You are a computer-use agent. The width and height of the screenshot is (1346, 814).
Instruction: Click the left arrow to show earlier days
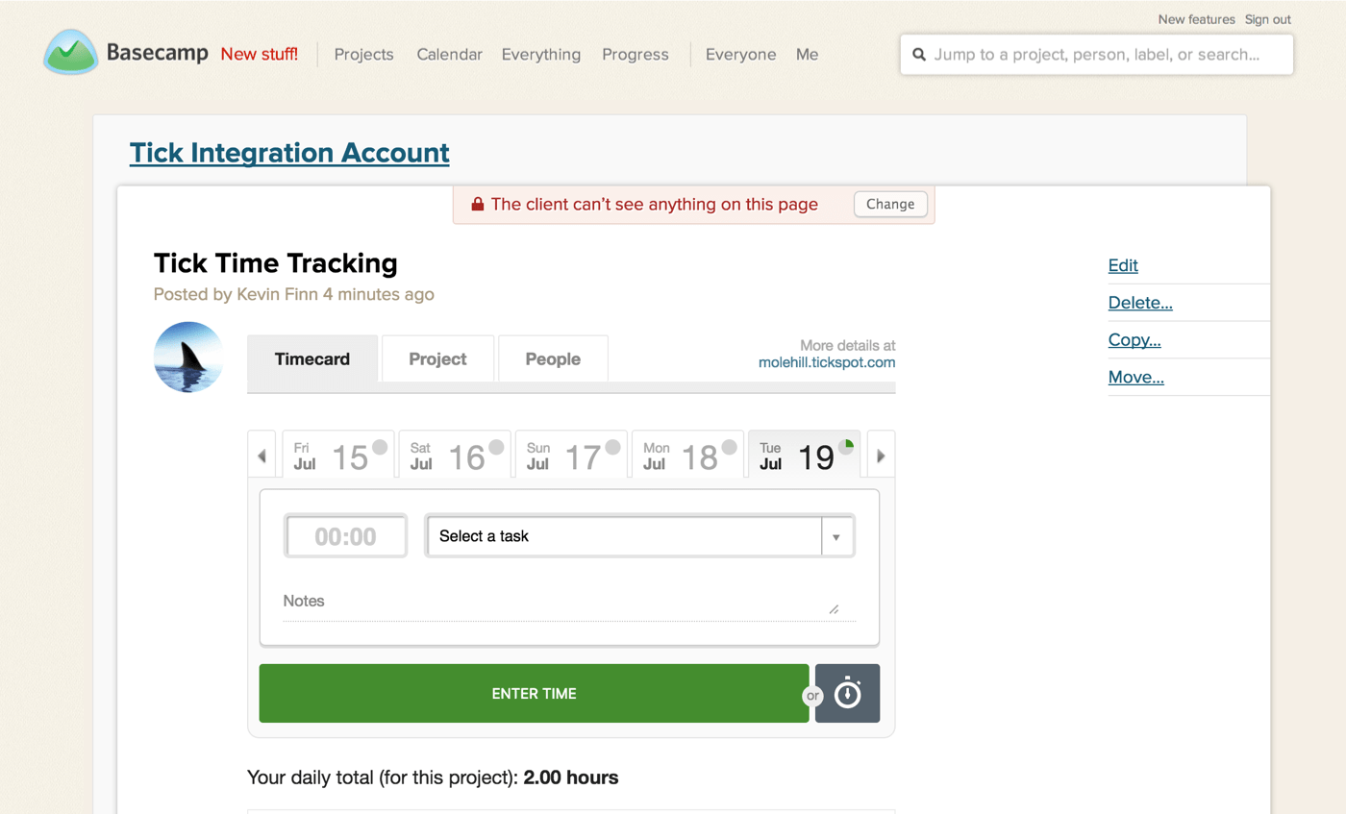[262, 454]
